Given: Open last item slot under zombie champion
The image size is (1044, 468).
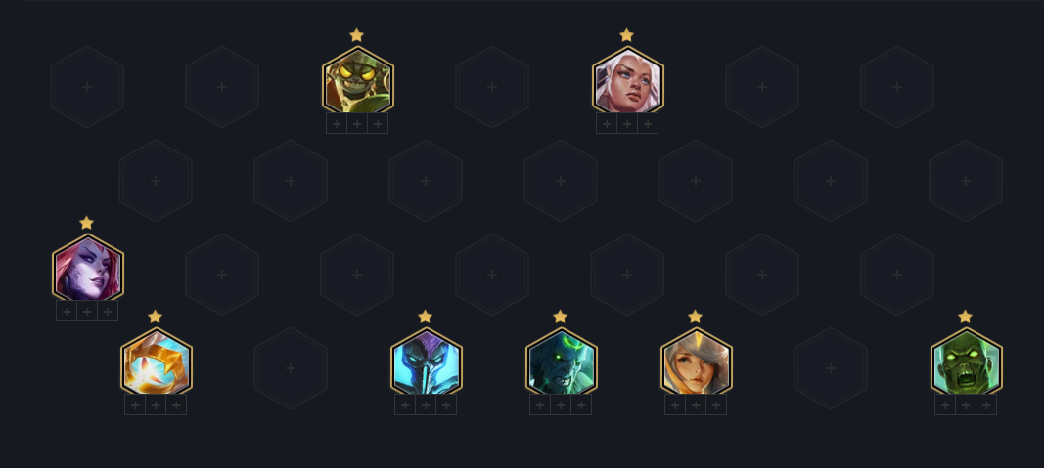Looking at the screenshot, I should pyautogui.click(x=986, y=404).
